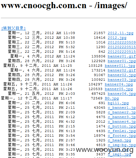Click timestamp PM 2:03 in the banner06.jpg row
Viewport: 136px width, 158px height.
[67, 94]
